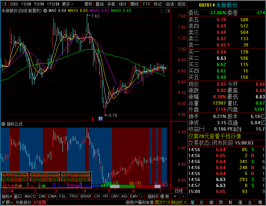This screenshot has height=206, width=266.
Task: Switch indicator to EMV
Action: 134,196
